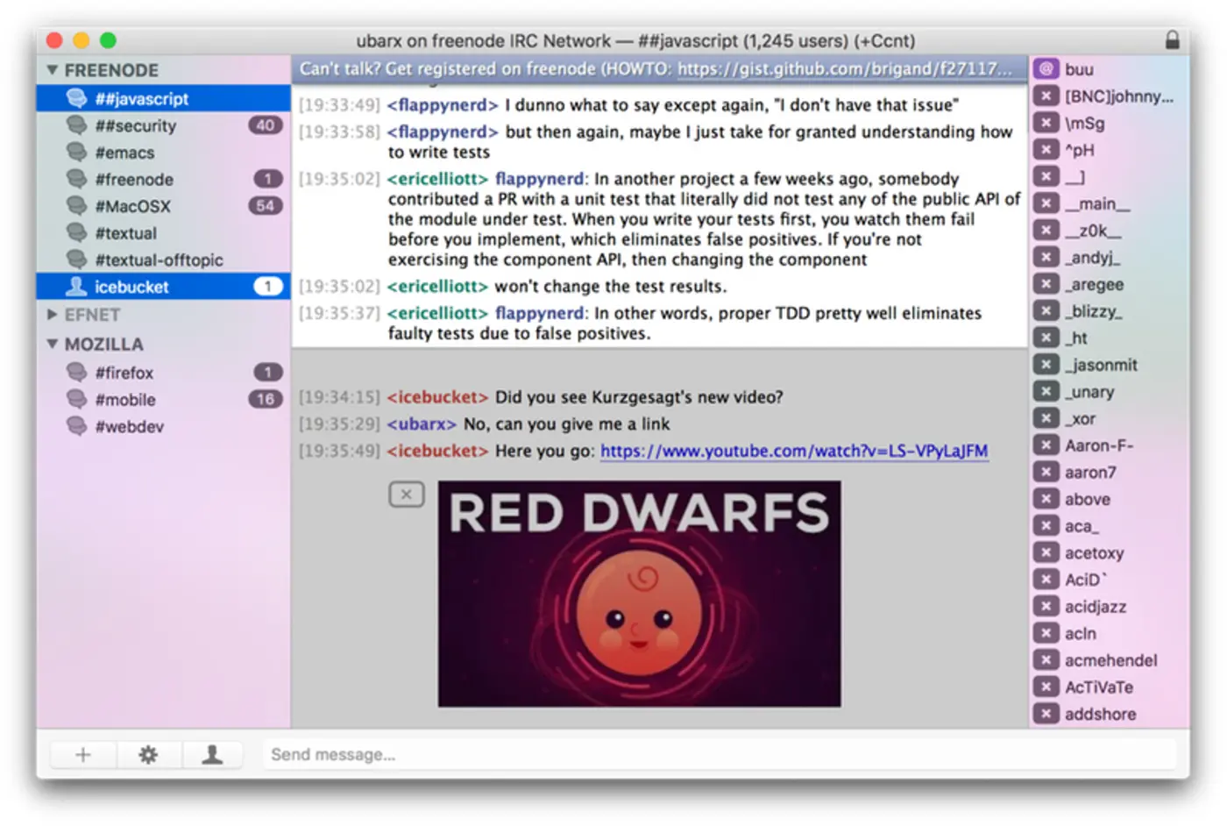Click the icon beside _unary

1046,391
